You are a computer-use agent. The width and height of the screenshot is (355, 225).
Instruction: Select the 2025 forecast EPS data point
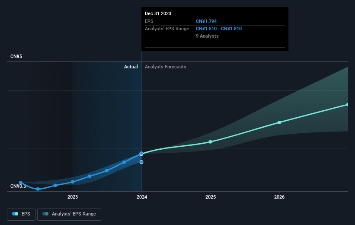(x=211, y=142)
